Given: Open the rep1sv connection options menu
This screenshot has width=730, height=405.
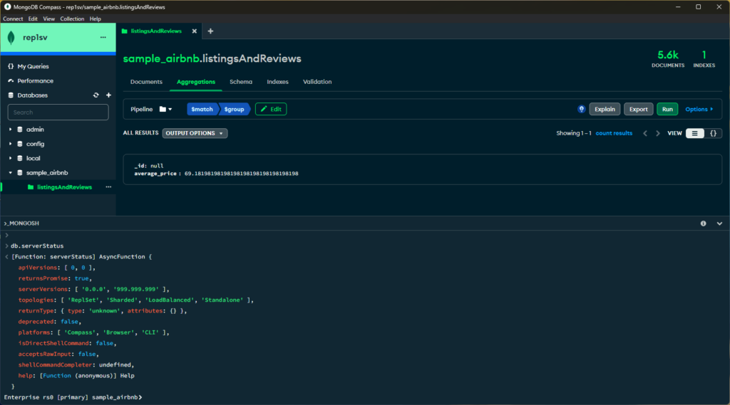Looking at the screenshot, I should click(x=103, y=37).
